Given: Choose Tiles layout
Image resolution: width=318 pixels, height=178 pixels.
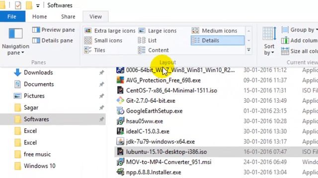Looking at the screenshot, I should tap(95, 50).
